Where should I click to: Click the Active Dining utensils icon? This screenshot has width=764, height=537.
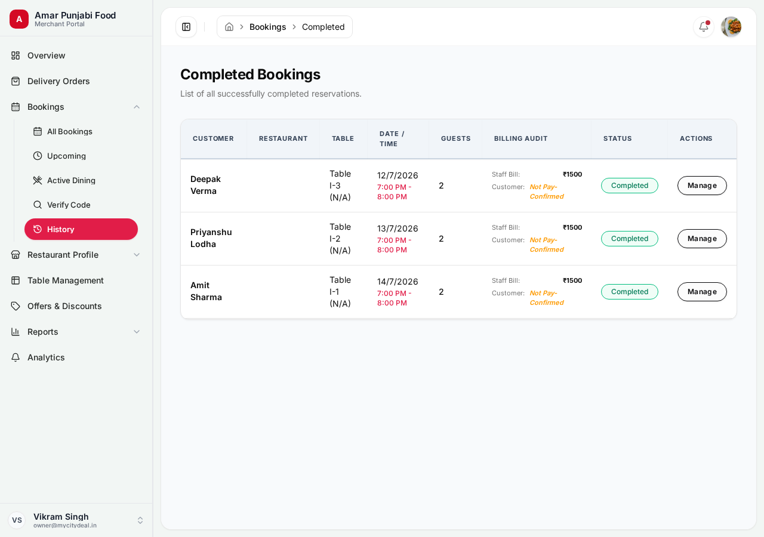click(38, 180)
